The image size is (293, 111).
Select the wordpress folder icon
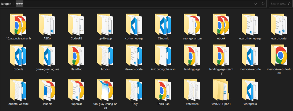coord(250,90)
